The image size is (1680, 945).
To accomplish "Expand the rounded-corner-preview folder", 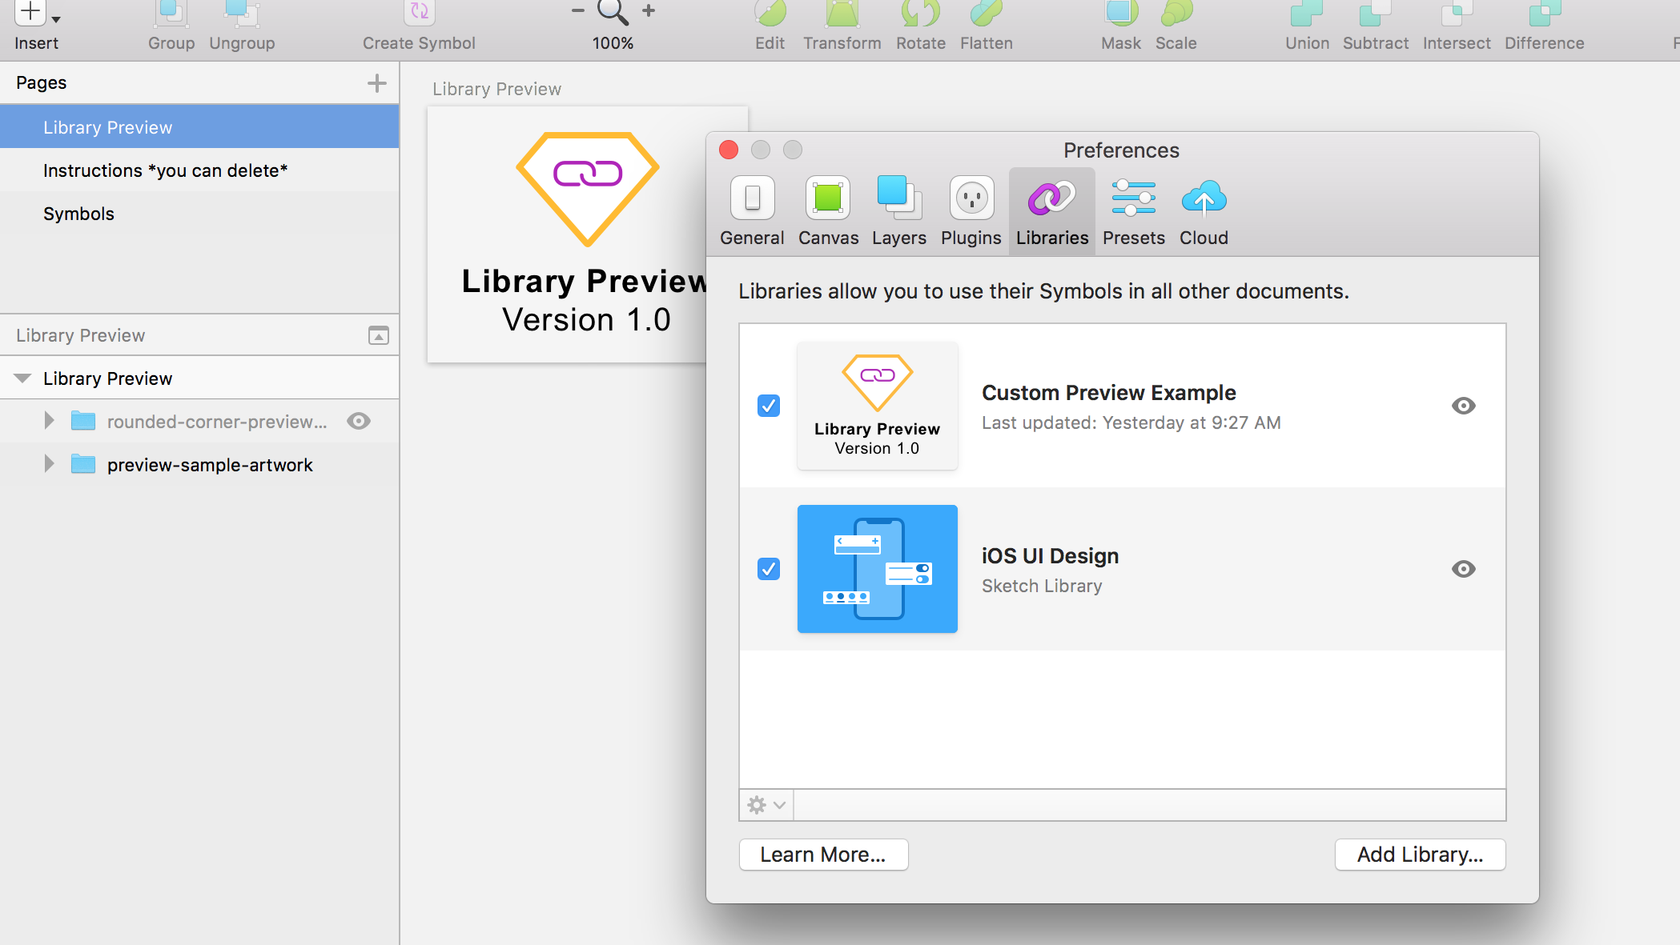I will [x=46, y=421].
